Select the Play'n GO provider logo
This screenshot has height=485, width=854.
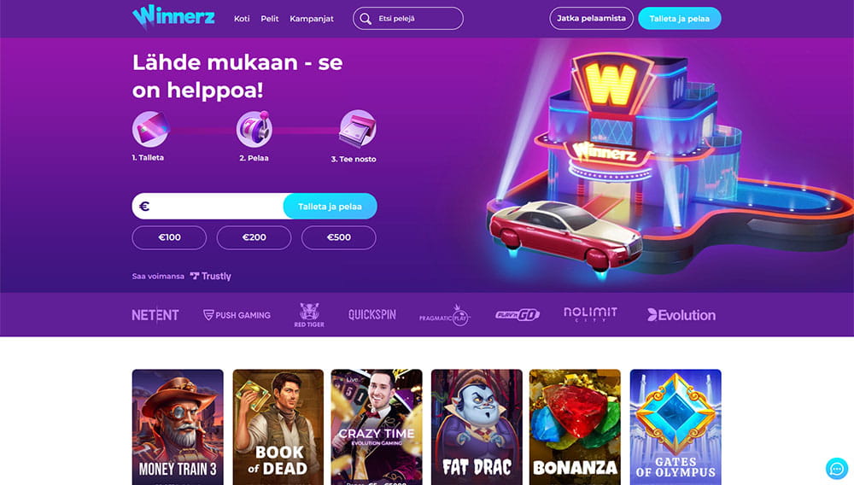pyautogui.click(x=517, y=314)
